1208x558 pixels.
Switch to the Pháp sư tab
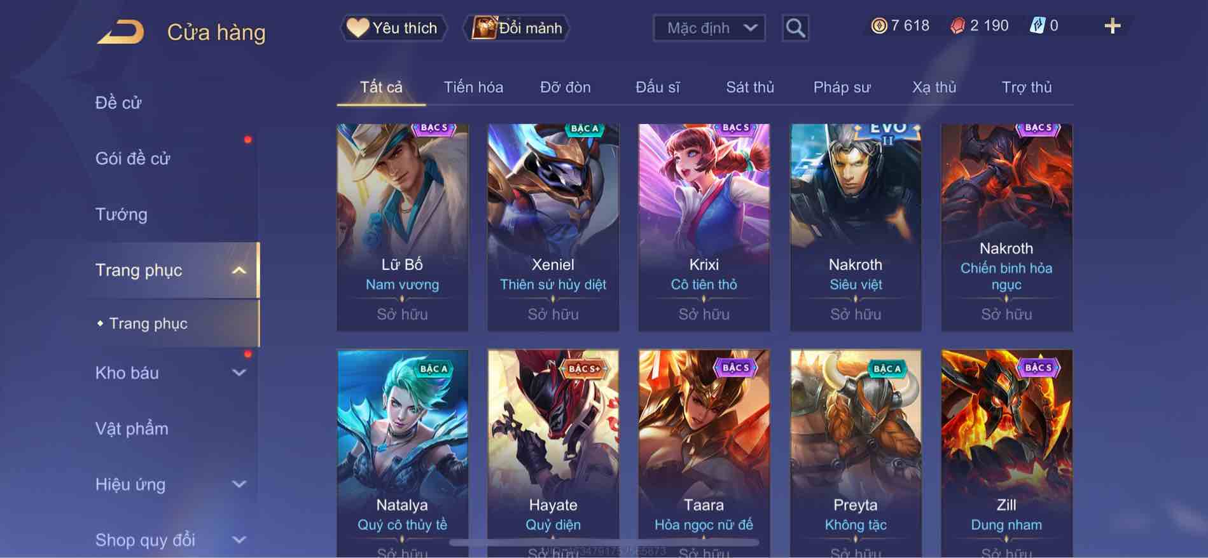click(x=842, y=87)
